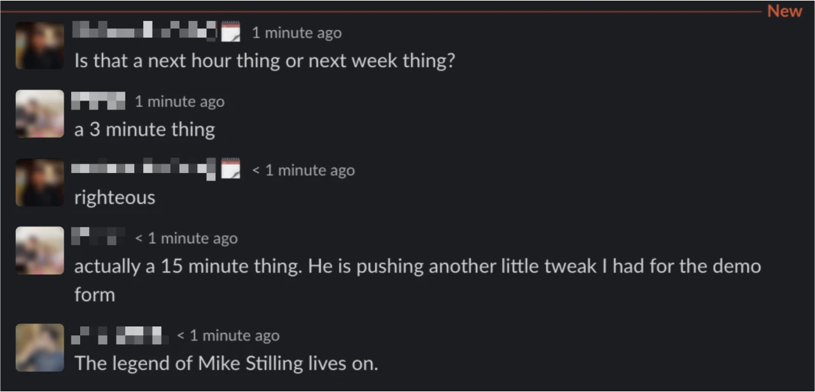The width and height of the screenshot is (815, 392).
Task: Click sender name above 'Is that a next hour thing'
Action: pyautogui.click(x=145, y=31)
